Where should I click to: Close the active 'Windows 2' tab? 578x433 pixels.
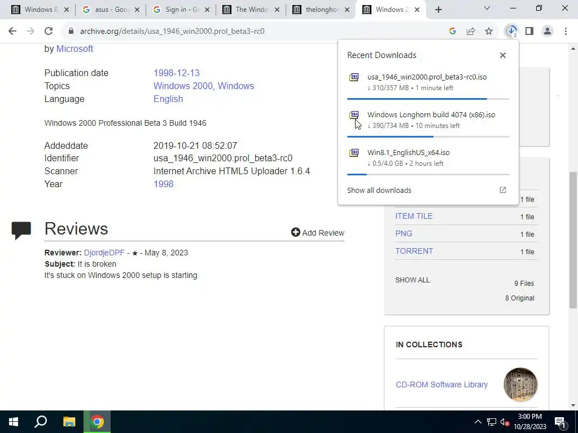[417, 10]
